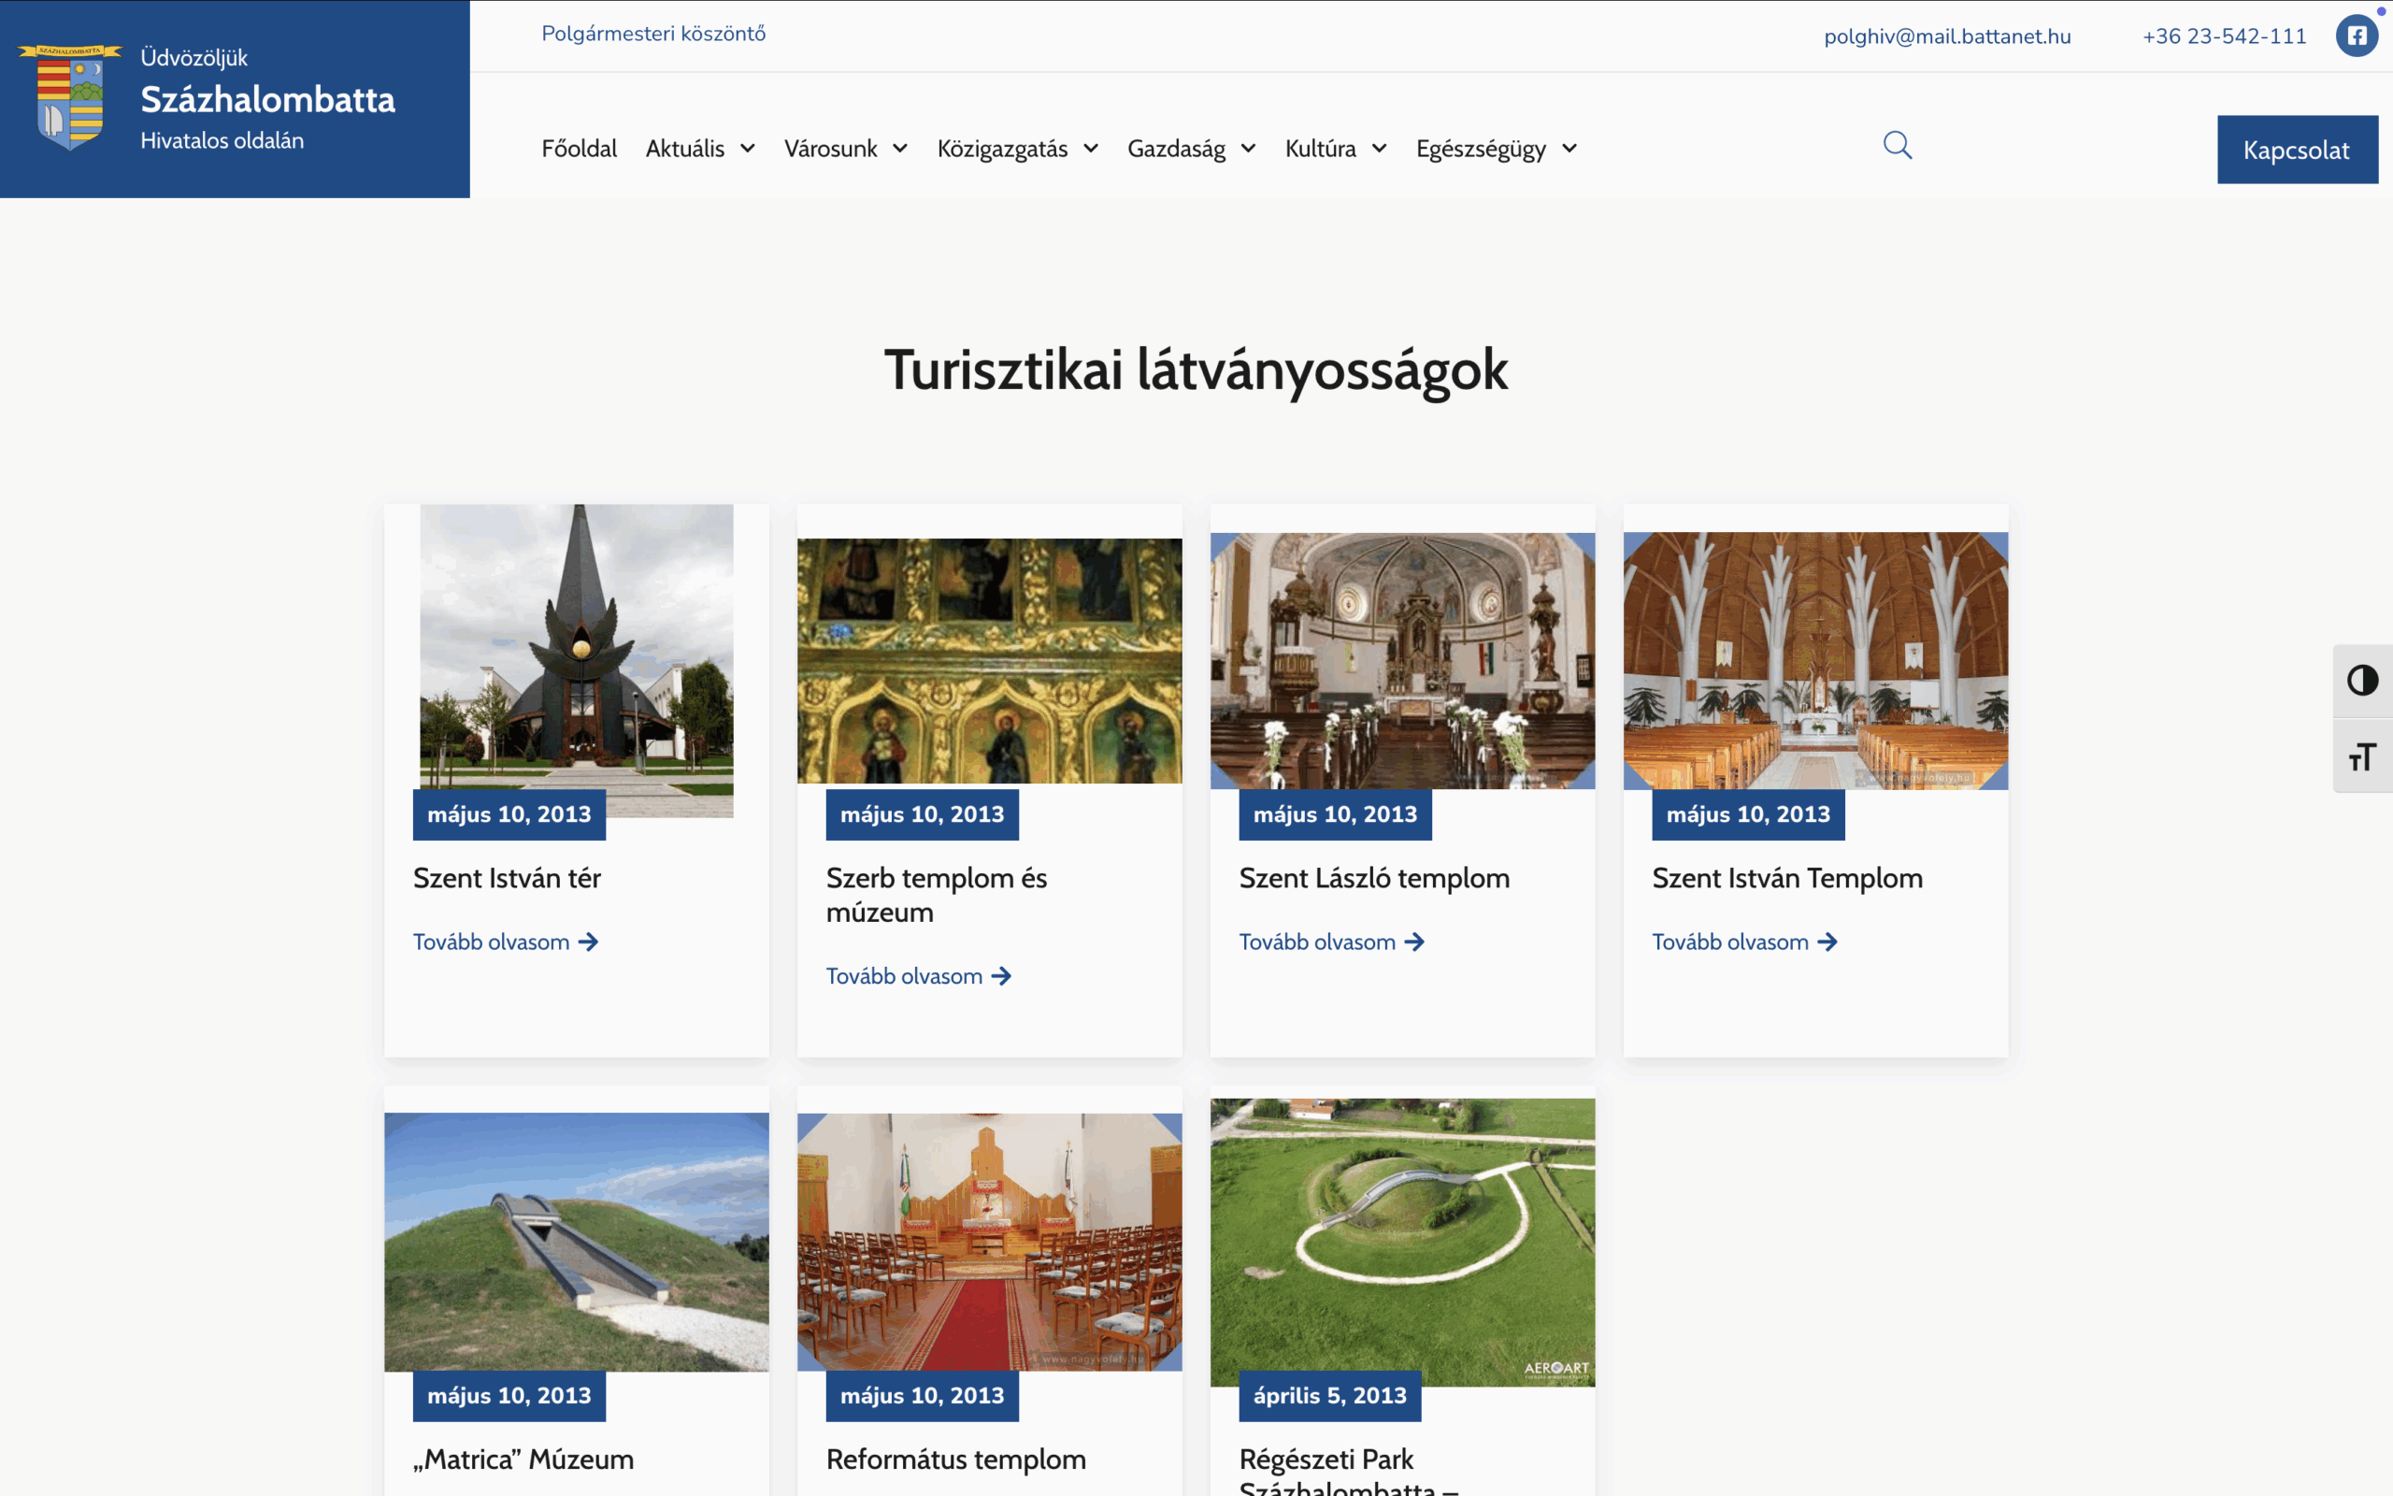Click the Régészeti Park aerial image
Screen dimensions: 2393x1496
click(x=1401, y=1241)
